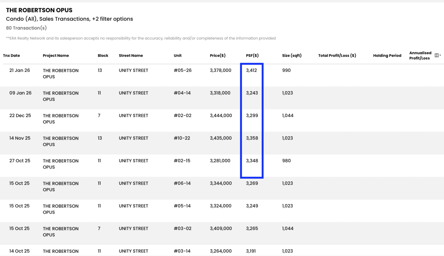Click the #03-02 unit row
The image size is (444, 256).
(222, 233)
